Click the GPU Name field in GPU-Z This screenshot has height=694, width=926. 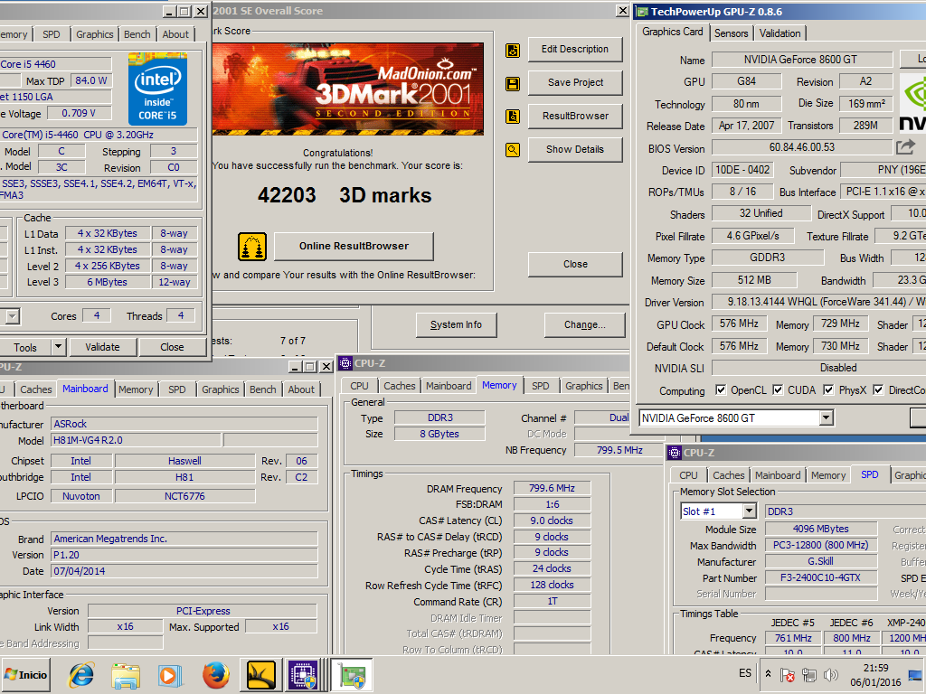pos(801,59)
